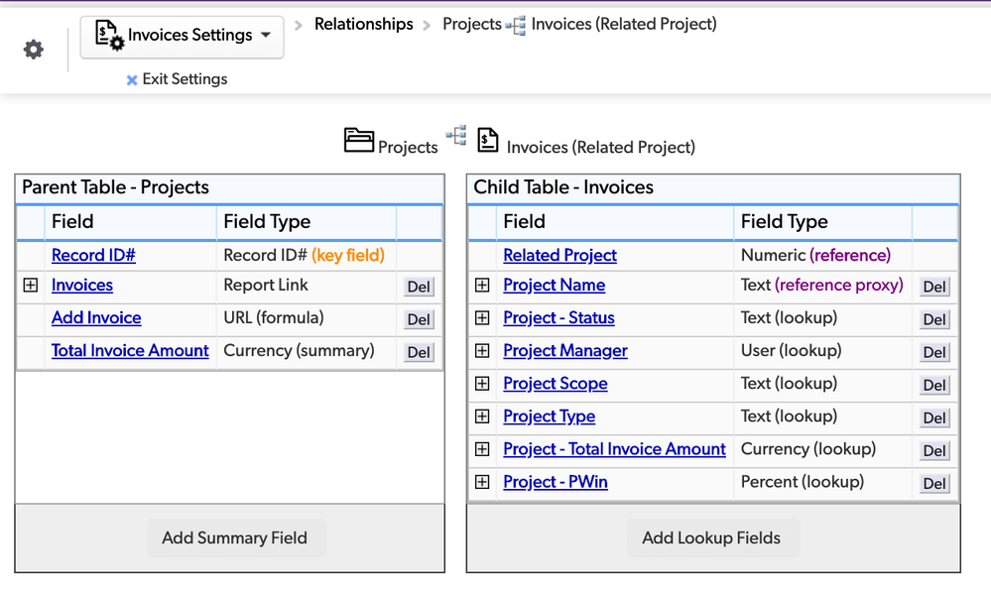The width and height of the screenshot is (991, 595).
Task: Click the relationship diagram icon in the heading
Action: (456, 135)
